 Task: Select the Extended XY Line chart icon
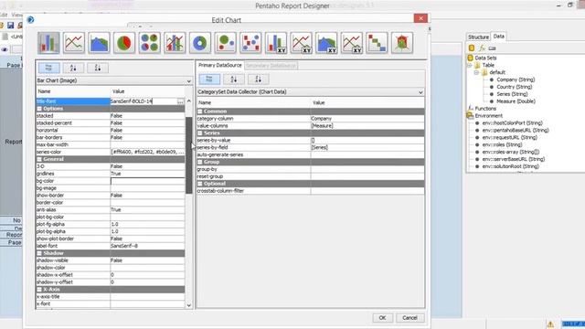click(352, 43)
